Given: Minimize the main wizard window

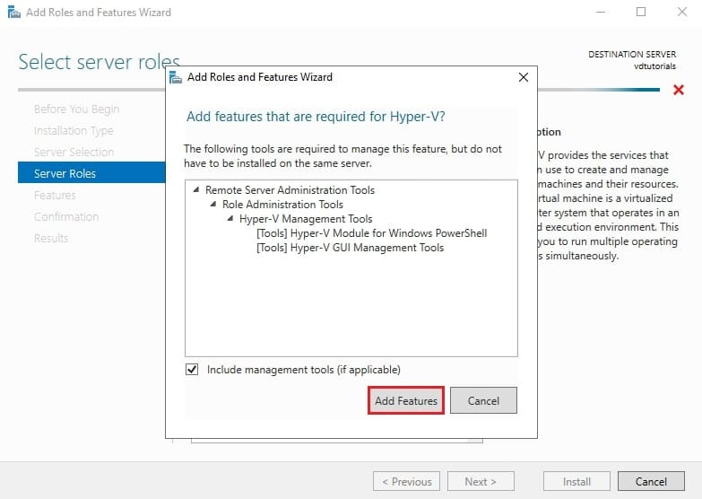Looking at the screenshot, I should [601, 12].
